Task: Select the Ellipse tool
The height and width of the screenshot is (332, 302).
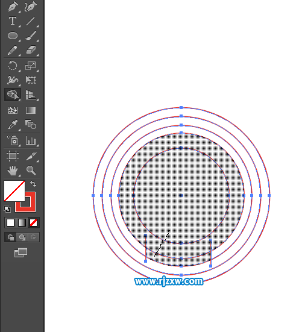Action: coord(13,36)
